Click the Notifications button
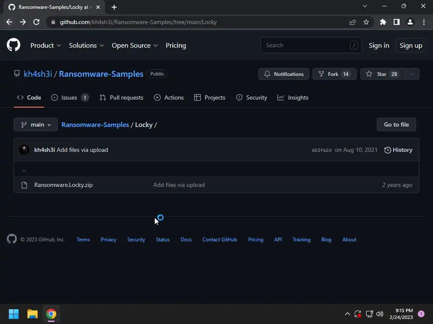 [x=284, y=74]
